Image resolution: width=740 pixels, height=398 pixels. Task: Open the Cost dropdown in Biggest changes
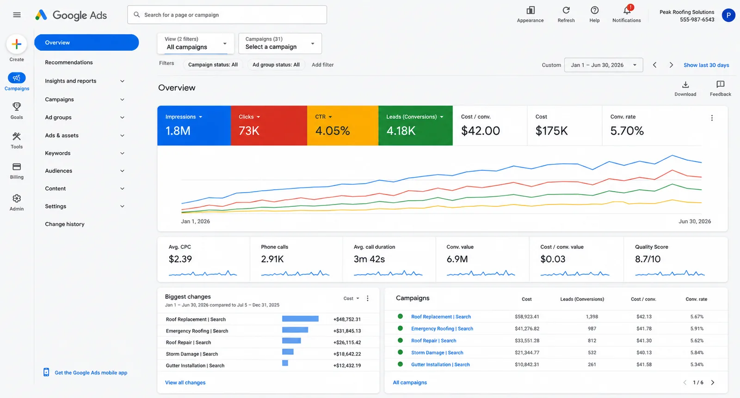tap(351, 299)
